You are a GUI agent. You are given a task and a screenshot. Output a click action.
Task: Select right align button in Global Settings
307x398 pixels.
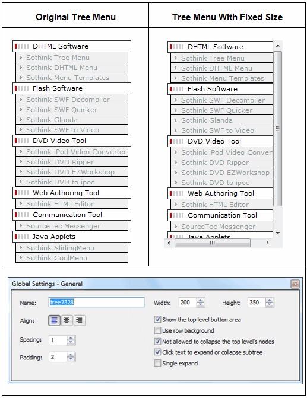[80, 320]
